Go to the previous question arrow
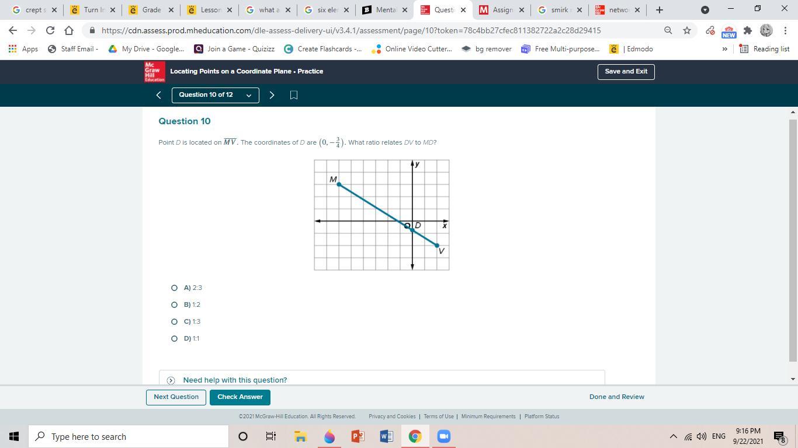 (158, 95)
